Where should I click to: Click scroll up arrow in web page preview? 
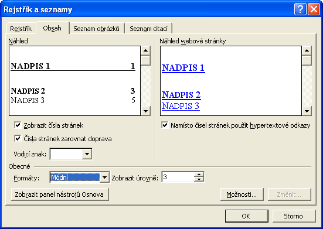307,50
